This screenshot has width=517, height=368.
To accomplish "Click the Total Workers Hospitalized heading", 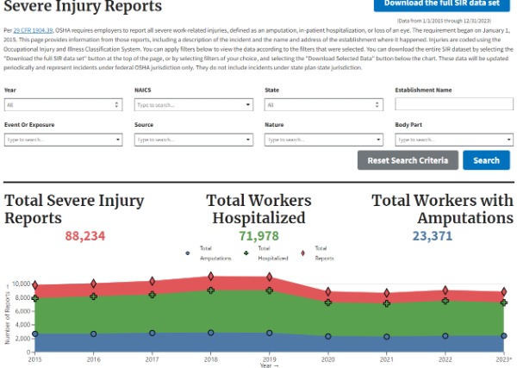I will 258,209.
